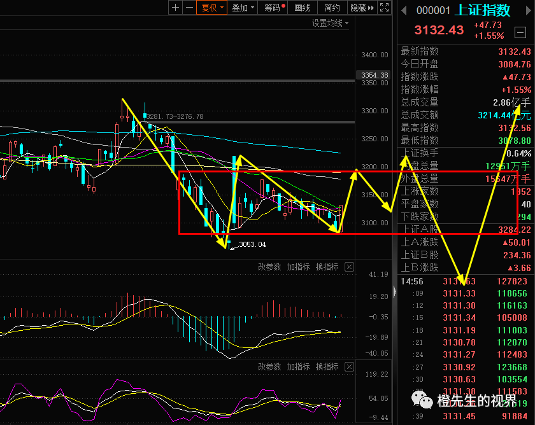
Task: Close the MACD indicator panel
Action: [349, 267]
